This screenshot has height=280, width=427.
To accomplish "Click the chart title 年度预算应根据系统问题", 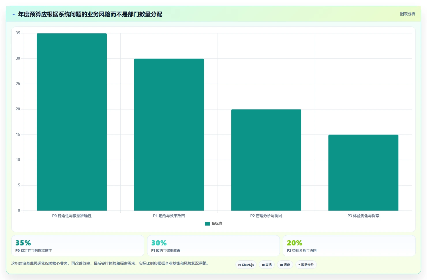I will tap(90, 14).
